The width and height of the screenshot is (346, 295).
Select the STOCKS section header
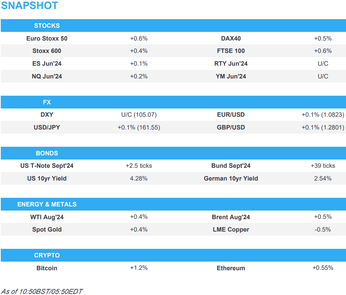(x=47, y=26)
